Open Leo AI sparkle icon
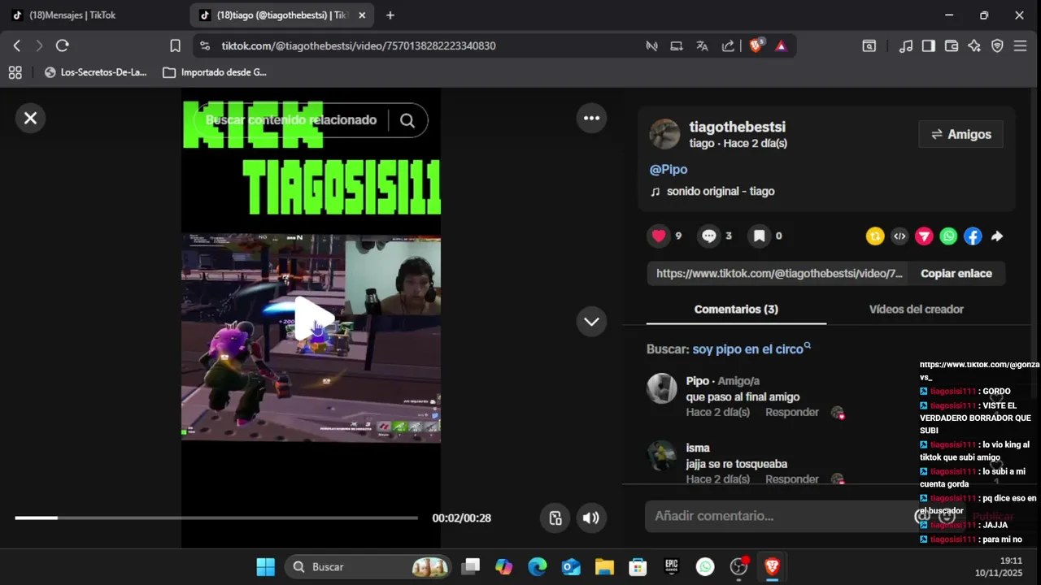 point(974,46)
